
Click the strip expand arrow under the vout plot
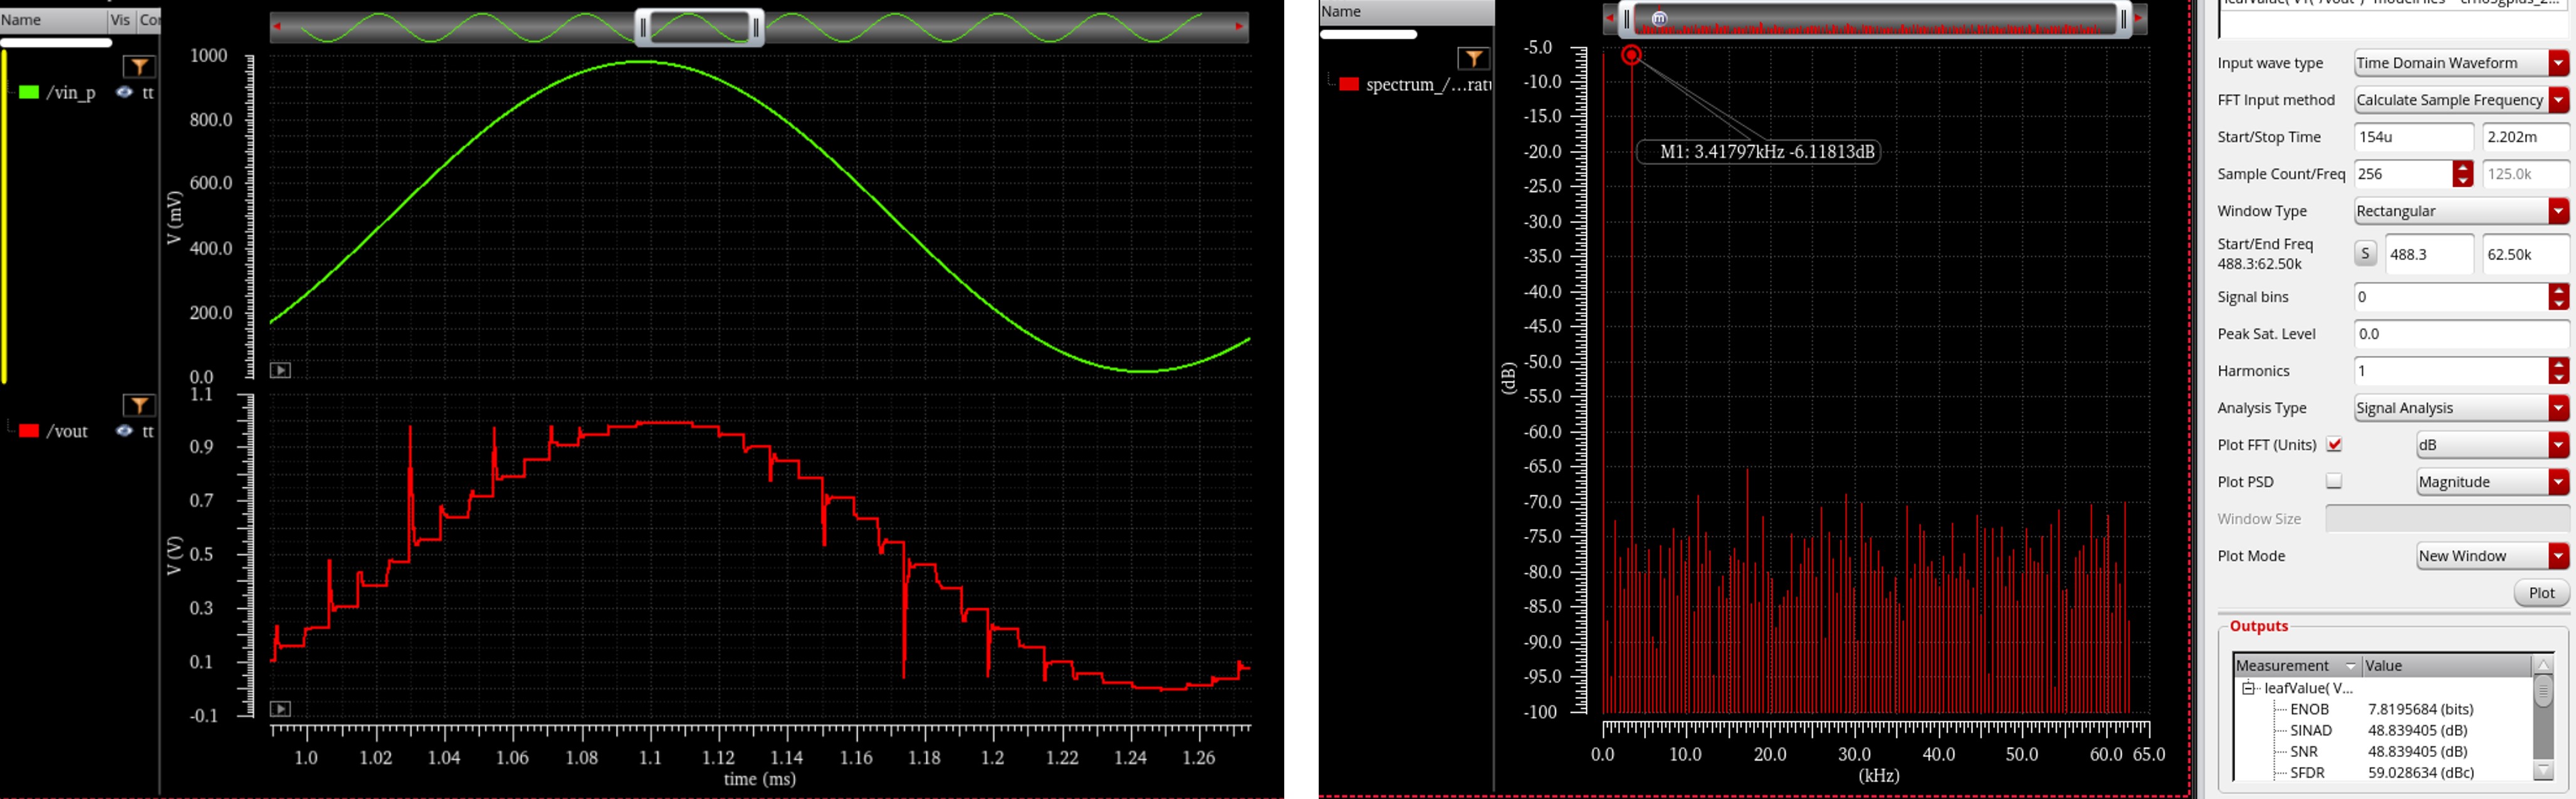click(281, 709)
